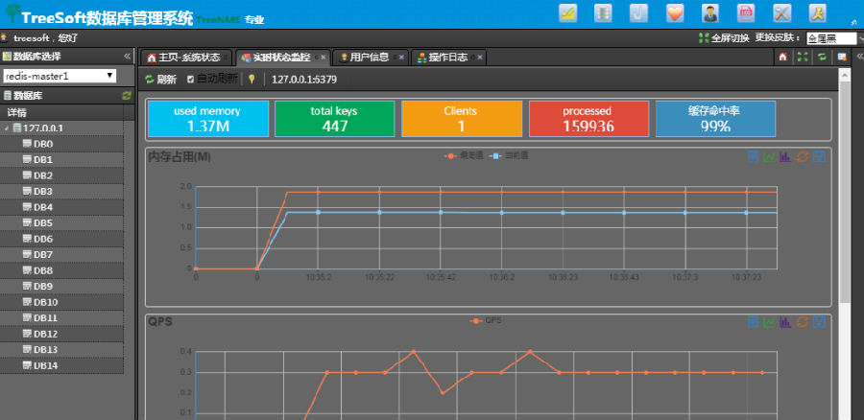Viewport: 864px width, 420px height.
Task: Click the Clients 1 orange card
Action: coord(462,118)
